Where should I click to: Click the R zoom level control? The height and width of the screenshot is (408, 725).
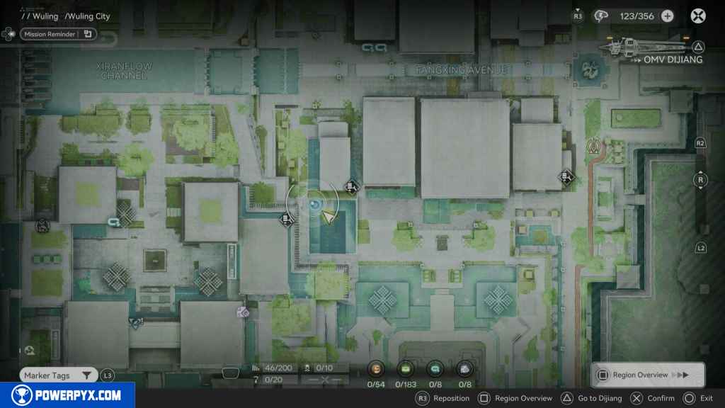click(700, 180)
